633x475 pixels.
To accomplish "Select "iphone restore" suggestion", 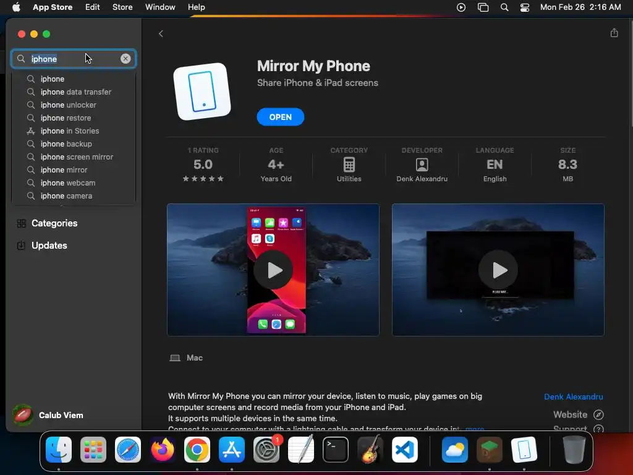I will click(x=74, y=118).
